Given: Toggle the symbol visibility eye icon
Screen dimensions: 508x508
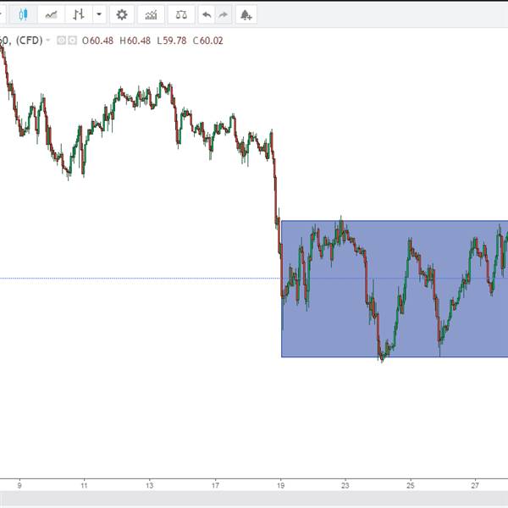Looking at the screenshot, I should coord(61,41).
